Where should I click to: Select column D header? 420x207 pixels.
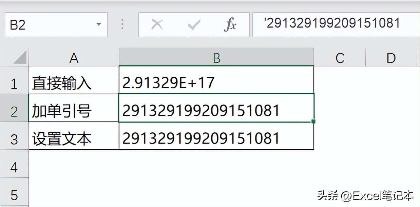[391, 58]
